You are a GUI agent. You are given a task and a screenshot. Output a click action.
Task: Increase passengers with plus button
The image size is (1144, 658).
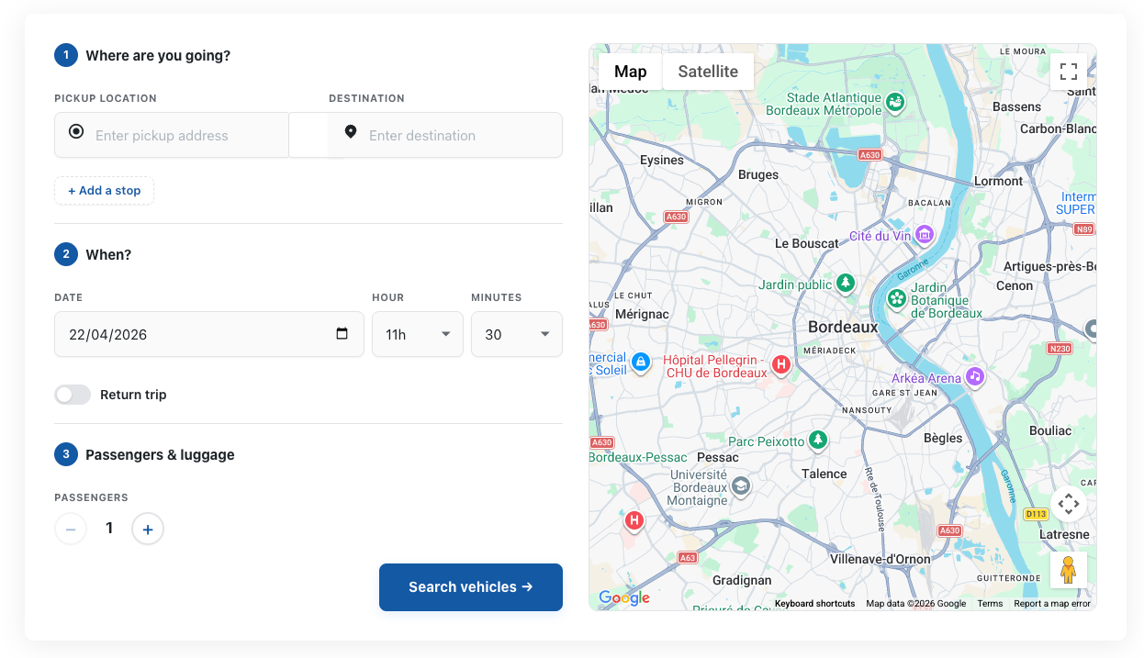click(x=148, y=529)
